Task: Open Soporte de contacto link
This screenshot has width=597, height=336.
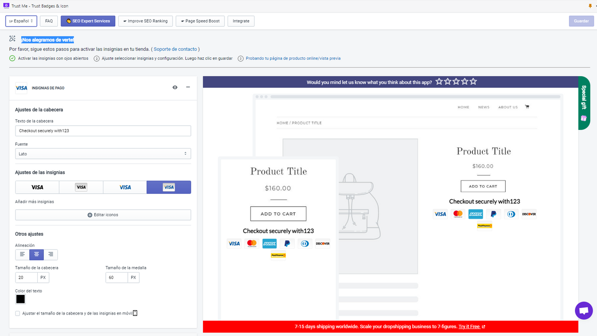Action: 175,49
